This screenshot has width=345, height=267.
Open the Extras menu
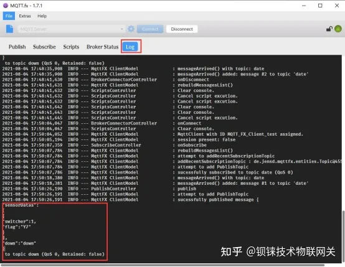[x=25, y=16]
